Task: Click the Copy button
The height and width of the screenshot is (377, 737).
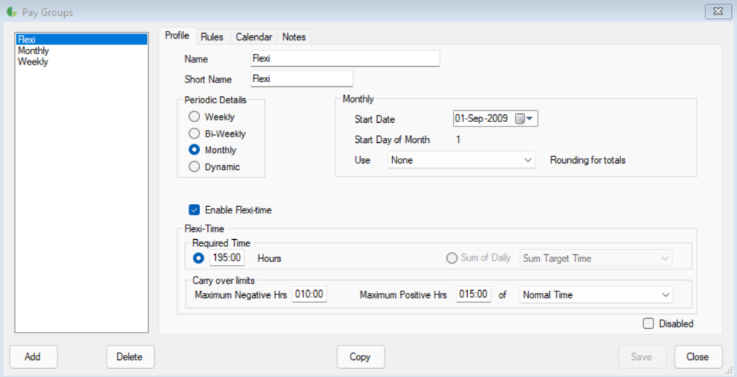Action: [x=361, y=357]
